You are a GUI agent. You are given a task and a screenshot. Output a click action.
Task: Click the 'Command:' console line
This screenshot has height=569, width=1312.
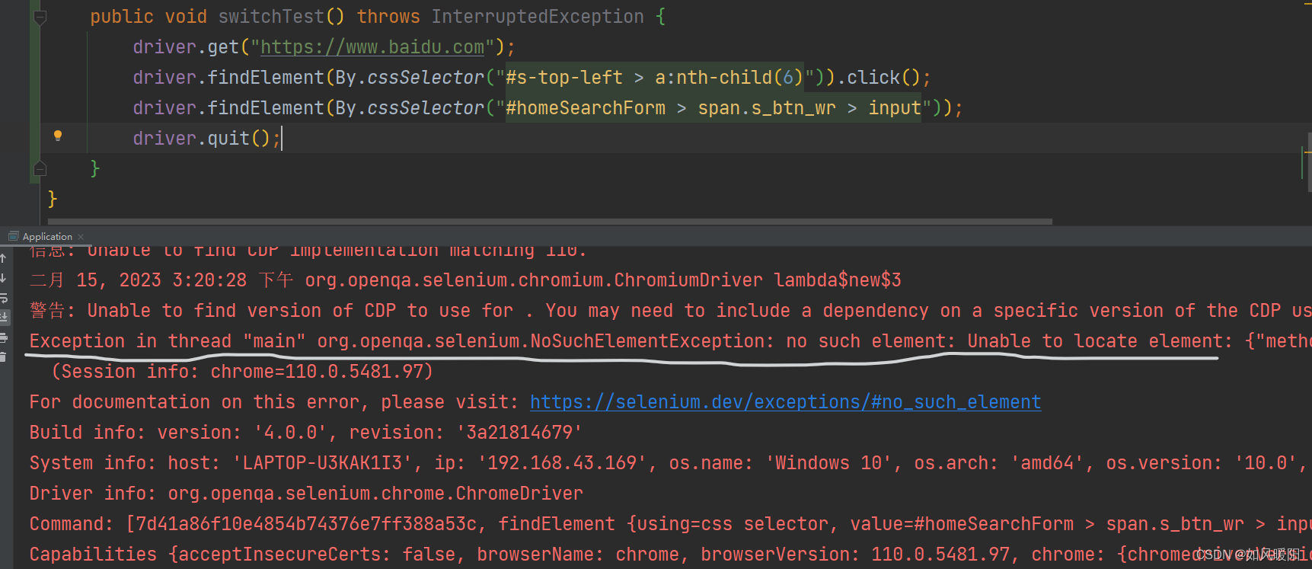point(670,524)
